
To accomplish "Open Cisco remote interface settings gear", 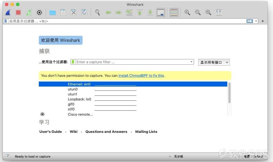I will (x=42, y=114).
